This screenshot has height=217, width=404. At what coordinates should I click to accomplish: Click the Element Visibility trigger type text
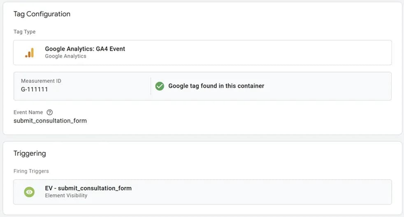[66, 195]
